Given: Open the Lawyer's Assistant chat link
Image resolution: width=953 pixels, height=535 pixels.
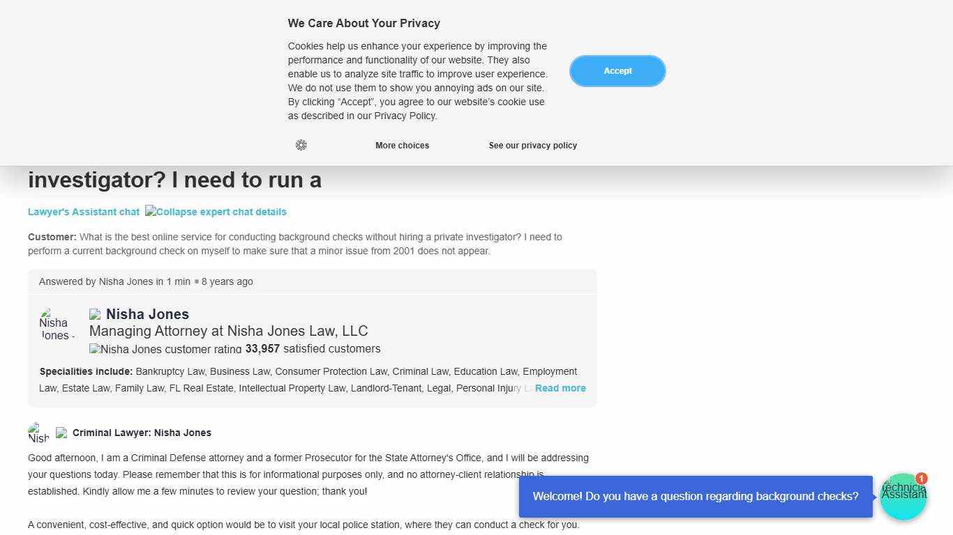Looking at the screenshot, I should point(84,212).
